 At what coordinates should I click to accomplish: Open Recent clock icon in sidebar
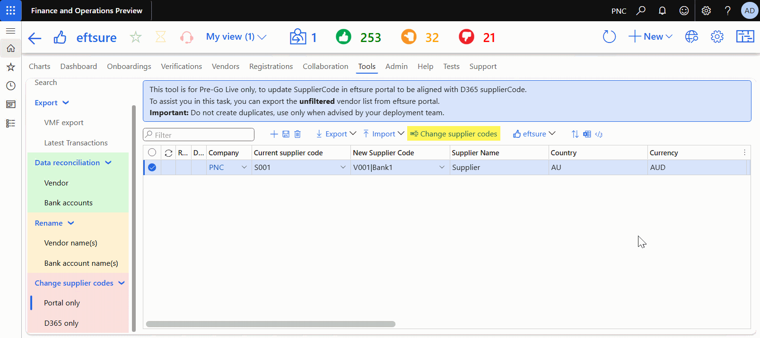10,85
